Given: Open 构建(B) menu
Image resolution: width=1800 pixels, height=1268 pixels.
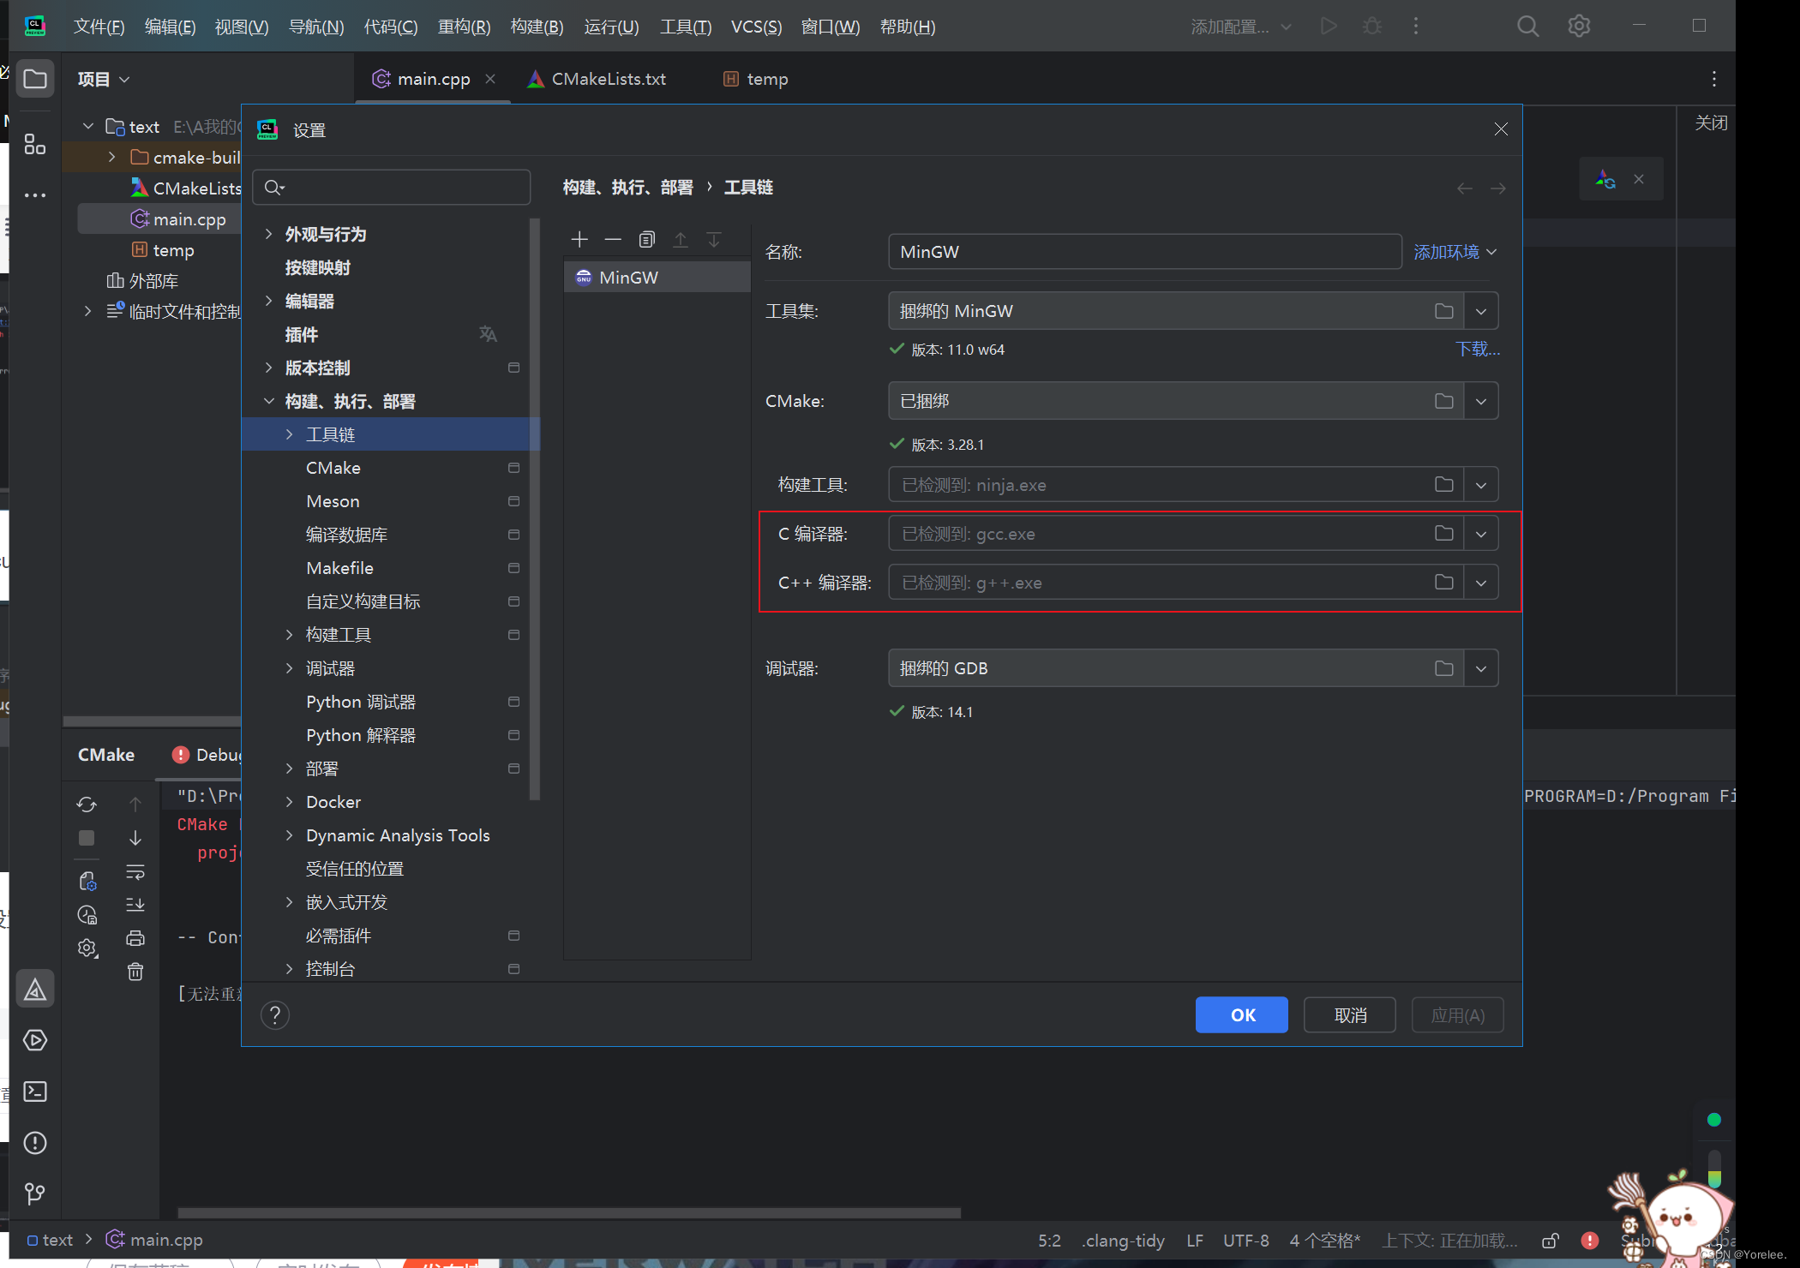Looking at the screenshot, I should pos(537,27).
